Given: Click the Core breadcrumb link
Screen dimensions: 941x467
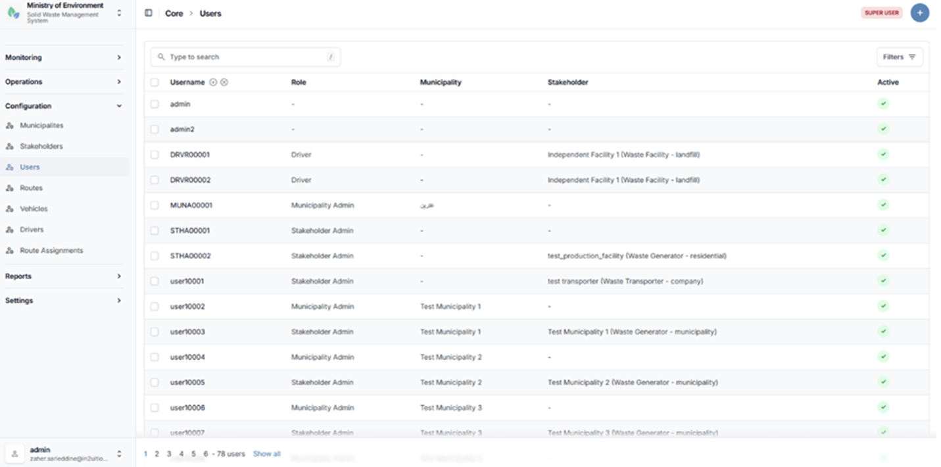Looking at the screenshot, I should pos(174,13).
